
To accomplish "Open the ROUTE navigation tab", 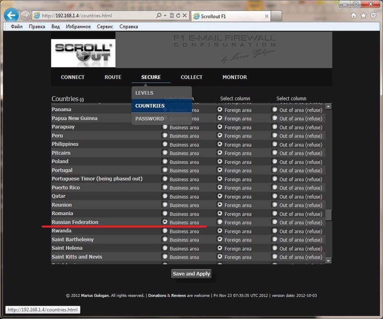I will point(113,77).
